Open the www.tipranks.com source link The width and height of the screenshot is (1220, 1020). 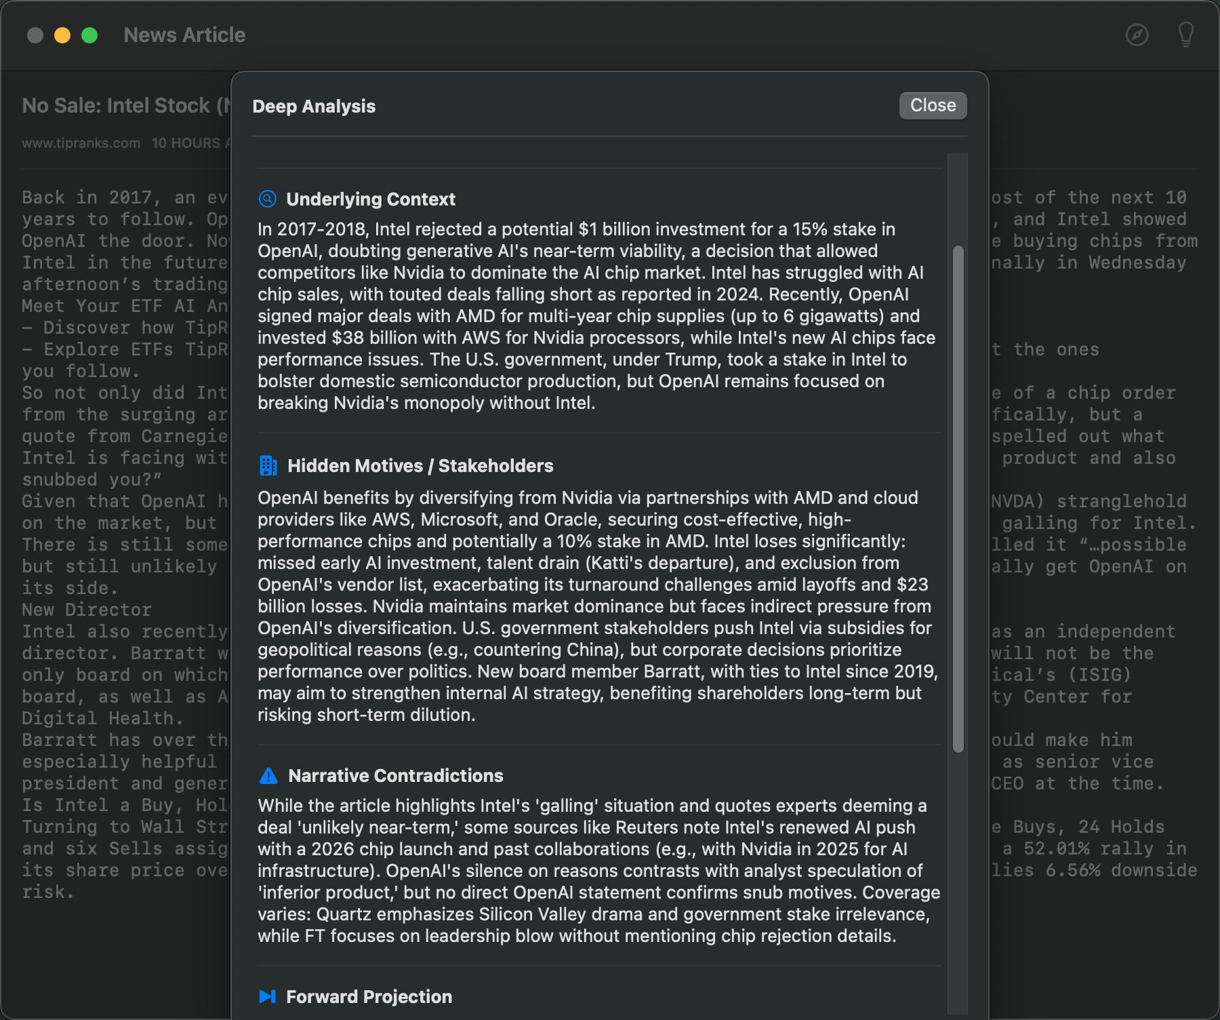[81, 143]
